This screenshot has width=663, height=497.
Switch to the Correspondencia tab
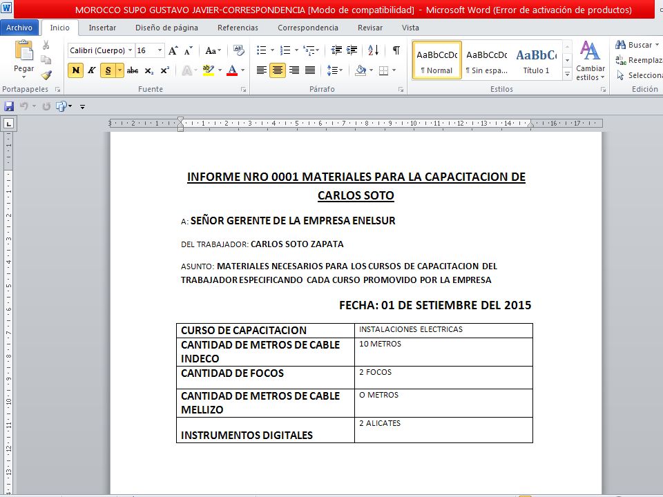[308, 28]
